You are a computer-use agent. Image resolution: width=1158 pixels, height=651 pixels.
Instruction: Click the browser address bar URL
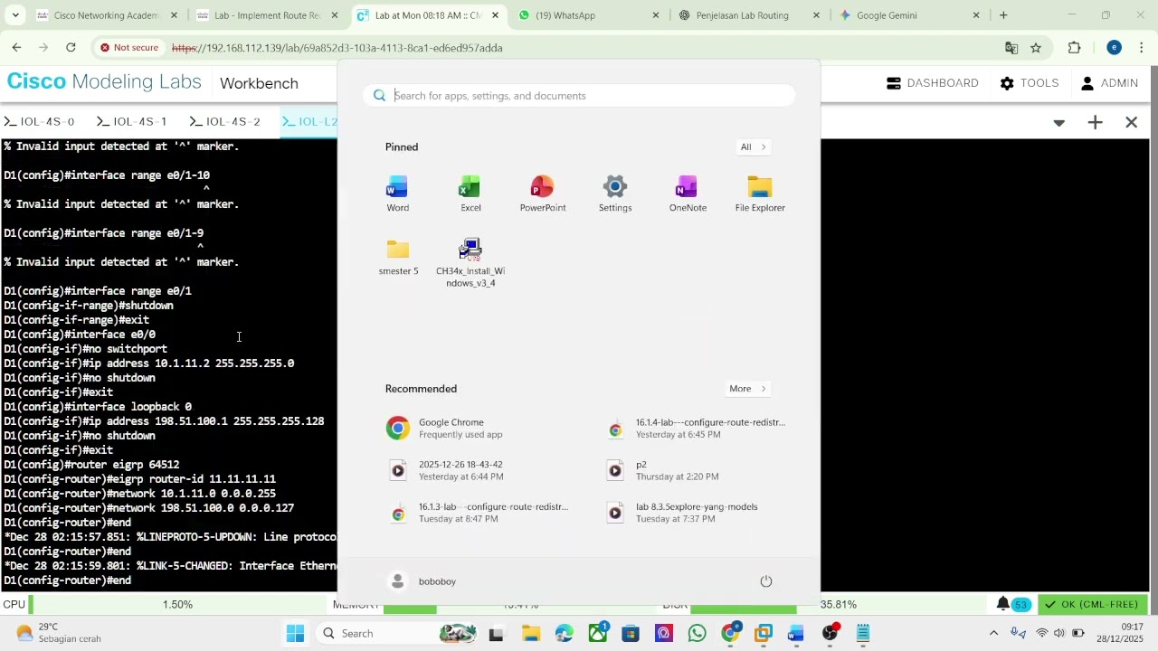[337, 48]
